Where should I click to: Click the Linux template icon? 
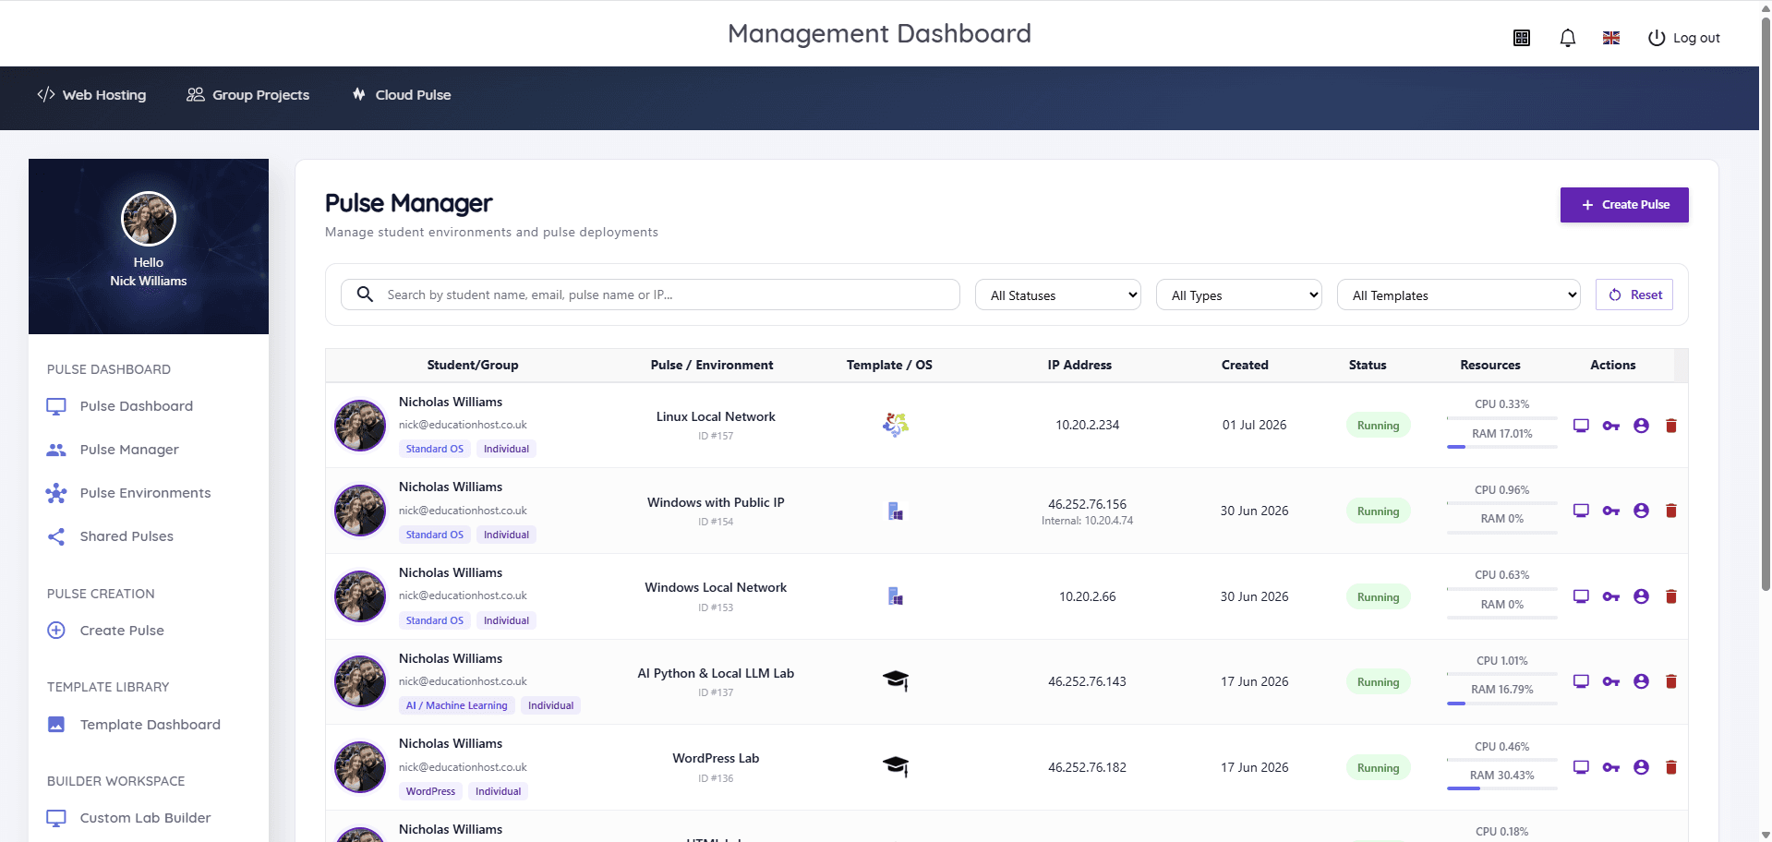point(895,425)
